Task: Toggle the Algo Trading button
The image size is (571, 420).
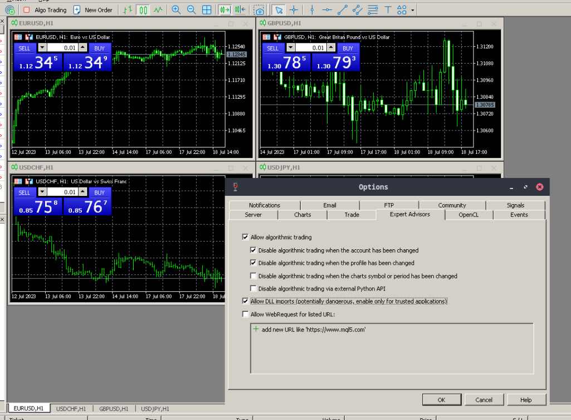Action: (45, 10)
